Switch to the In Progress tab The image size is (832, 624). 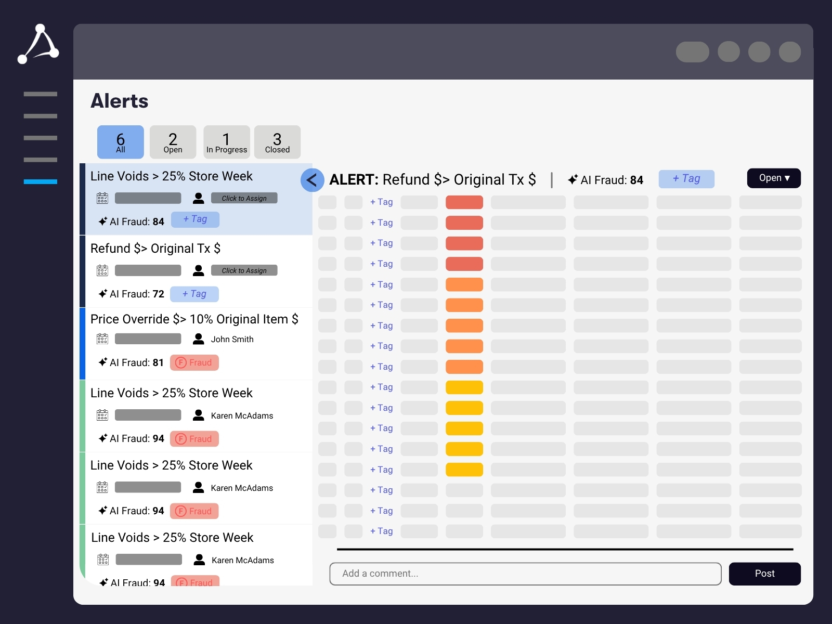click(x=226, y=142)
